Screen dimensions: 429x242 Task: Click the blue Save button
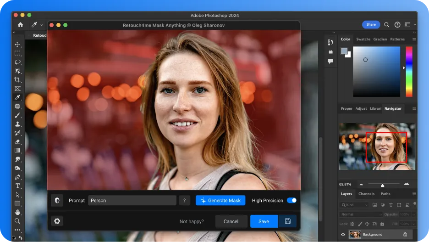264,221
